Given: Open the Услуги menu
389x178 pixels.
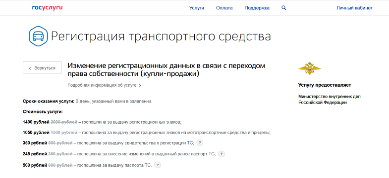Looking at the screenshot, I should click(197, 8).
